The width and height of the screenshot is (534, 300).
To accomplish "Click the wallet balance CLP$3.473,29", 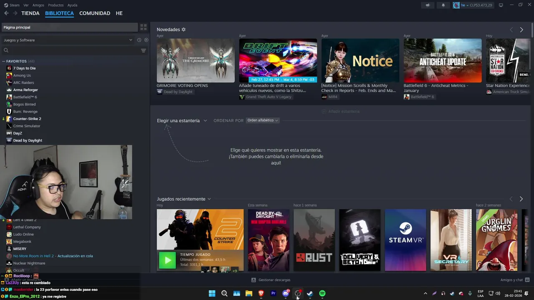I will click(x=481, y=5).
